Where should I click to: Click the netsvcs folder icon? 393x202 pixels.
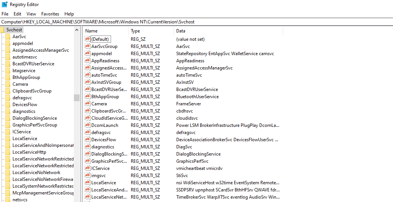click(x=8, y=199)
